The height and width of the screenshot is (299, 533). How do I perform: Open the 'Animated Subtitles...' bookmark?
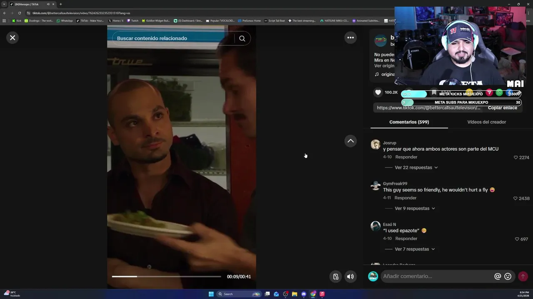366,20
